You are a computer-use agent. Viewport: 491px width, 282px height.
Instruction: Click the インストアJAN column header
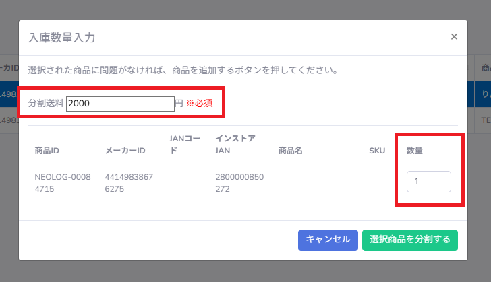235,145
